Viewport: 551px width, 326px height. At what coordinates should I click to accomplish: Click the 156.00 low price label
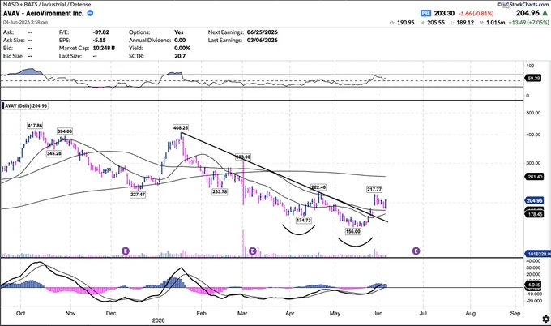click(352, 231)
